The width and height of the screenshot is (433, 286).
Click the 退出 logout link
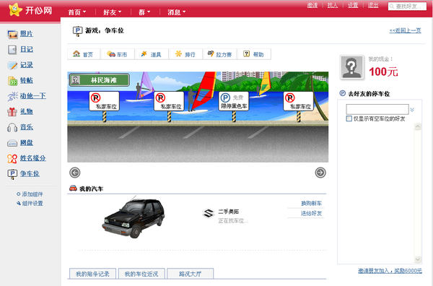373,5
